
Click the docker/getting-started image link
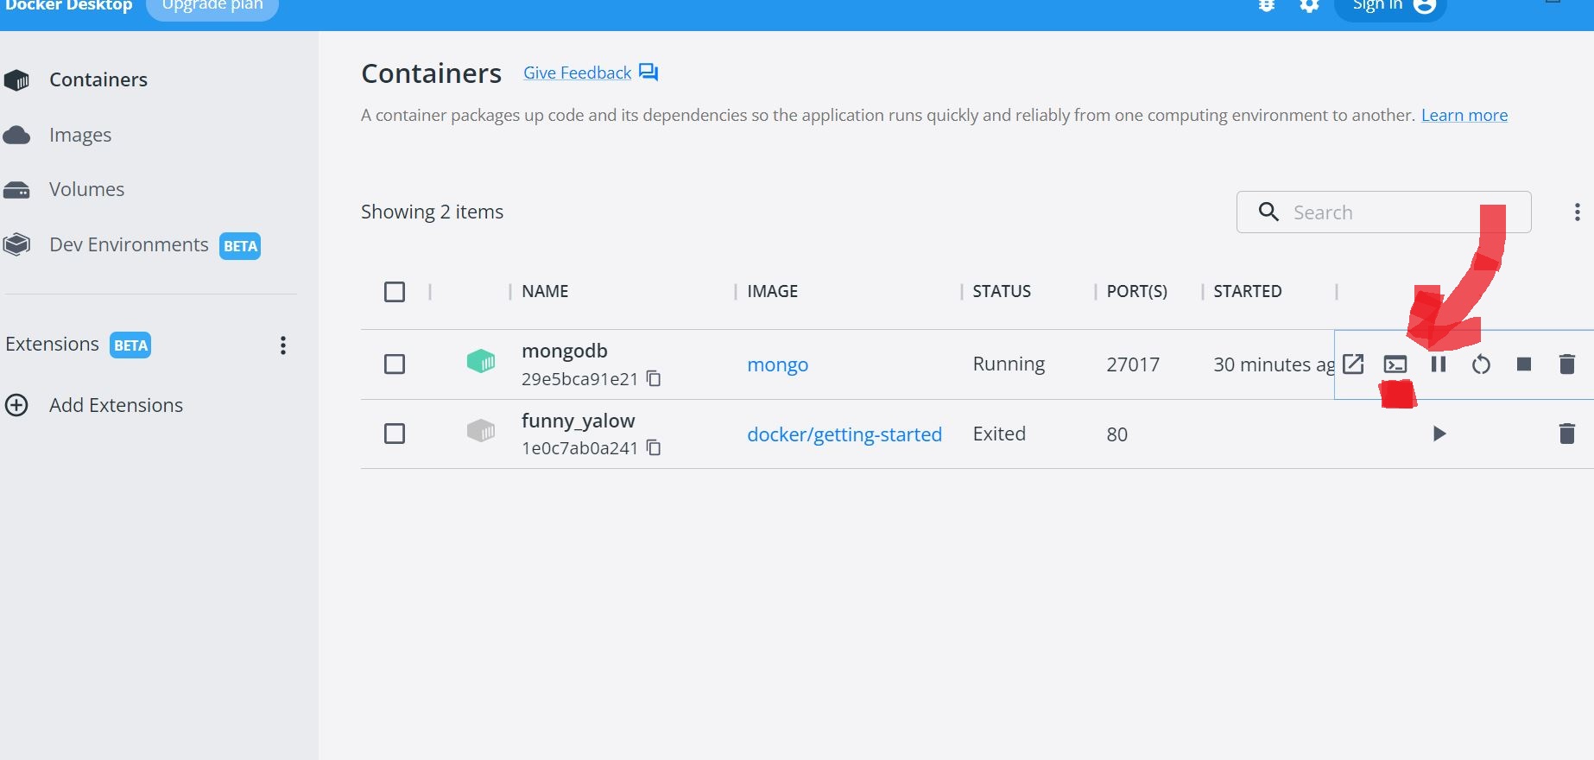[844, 434]
